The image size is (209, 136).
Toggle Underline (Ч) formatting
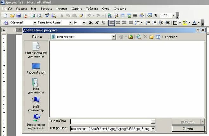(x=103, y=23)
